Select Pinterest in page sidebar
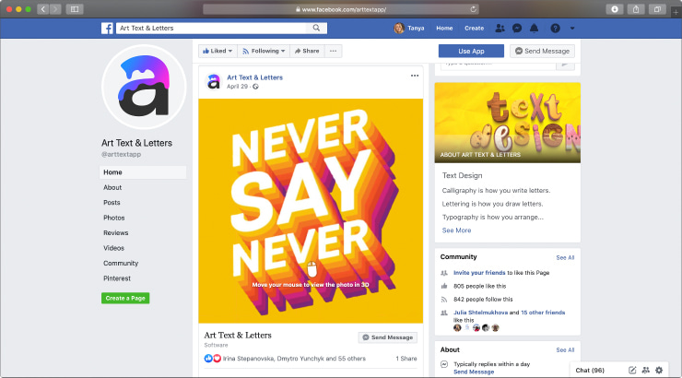This screenshot has height=378, width=682. pos(117,278)
